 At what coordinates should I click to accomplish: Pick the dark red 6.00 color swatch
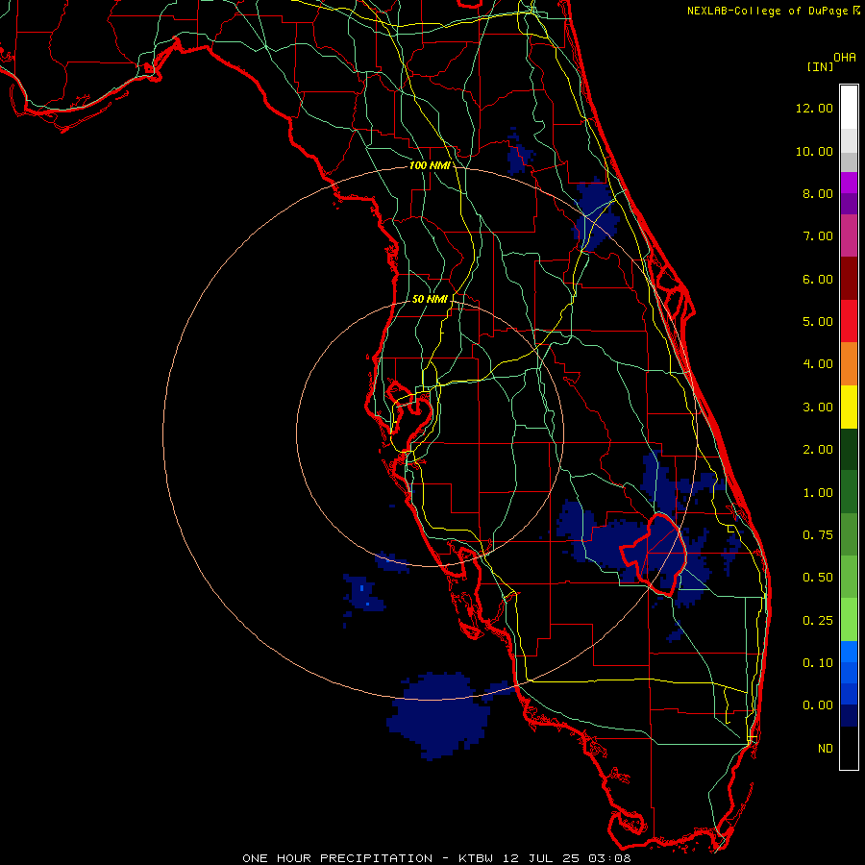click(849, 279)
